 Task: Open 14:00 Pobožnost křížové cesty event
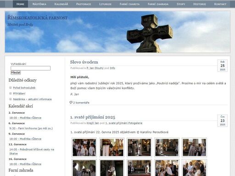tap(32, 151)
